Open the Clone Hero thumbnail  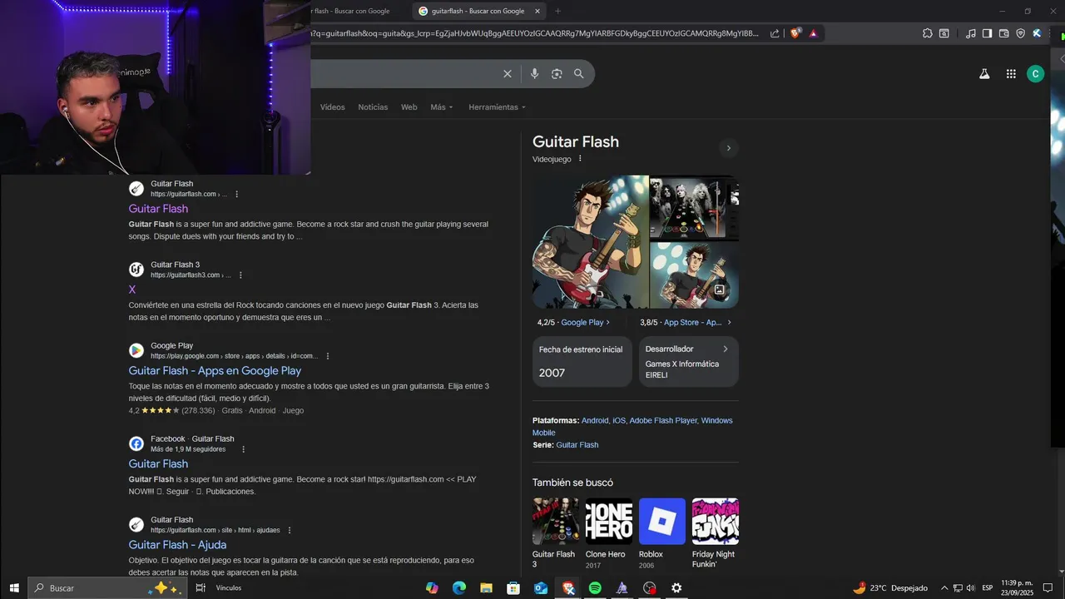click(609, 522)
